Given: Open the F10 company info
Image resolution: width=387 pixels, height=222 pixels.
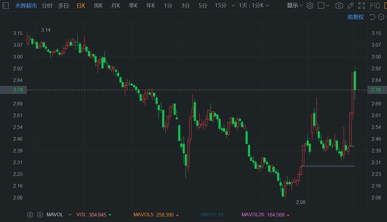Looking at the screenshot, I should [x=375, y=5].
